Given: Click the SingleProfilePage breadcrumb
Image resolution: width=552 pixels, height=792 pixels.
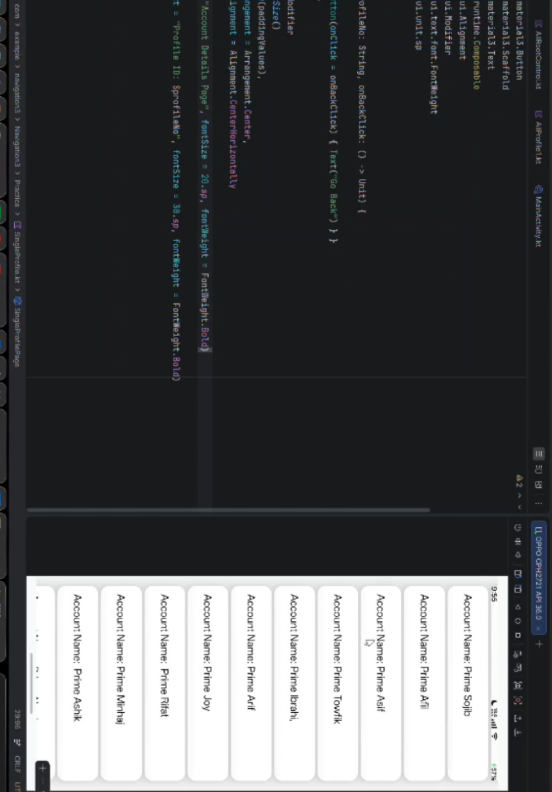Looking at the screenshot, I should (17, 332).
